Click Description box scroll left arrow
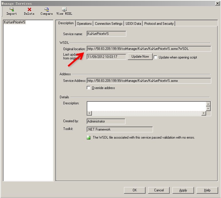Screen dimensions: 221x198 coord(90,113)
